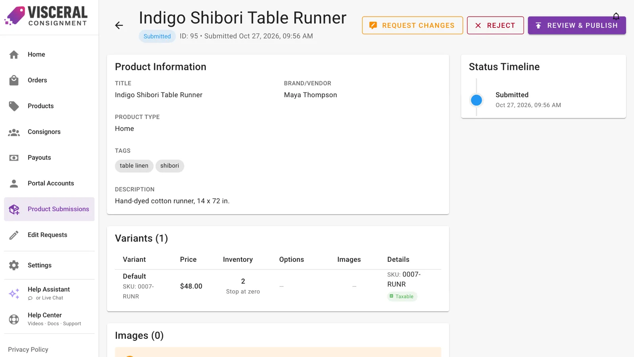634x357 pixels.
Task: Click the Default variant name
Action: 134,276
